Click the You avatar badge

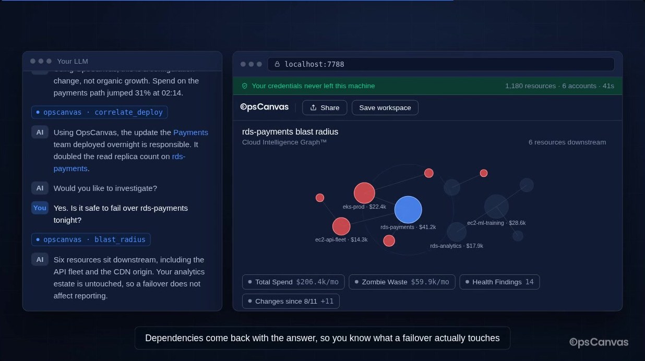40,208
